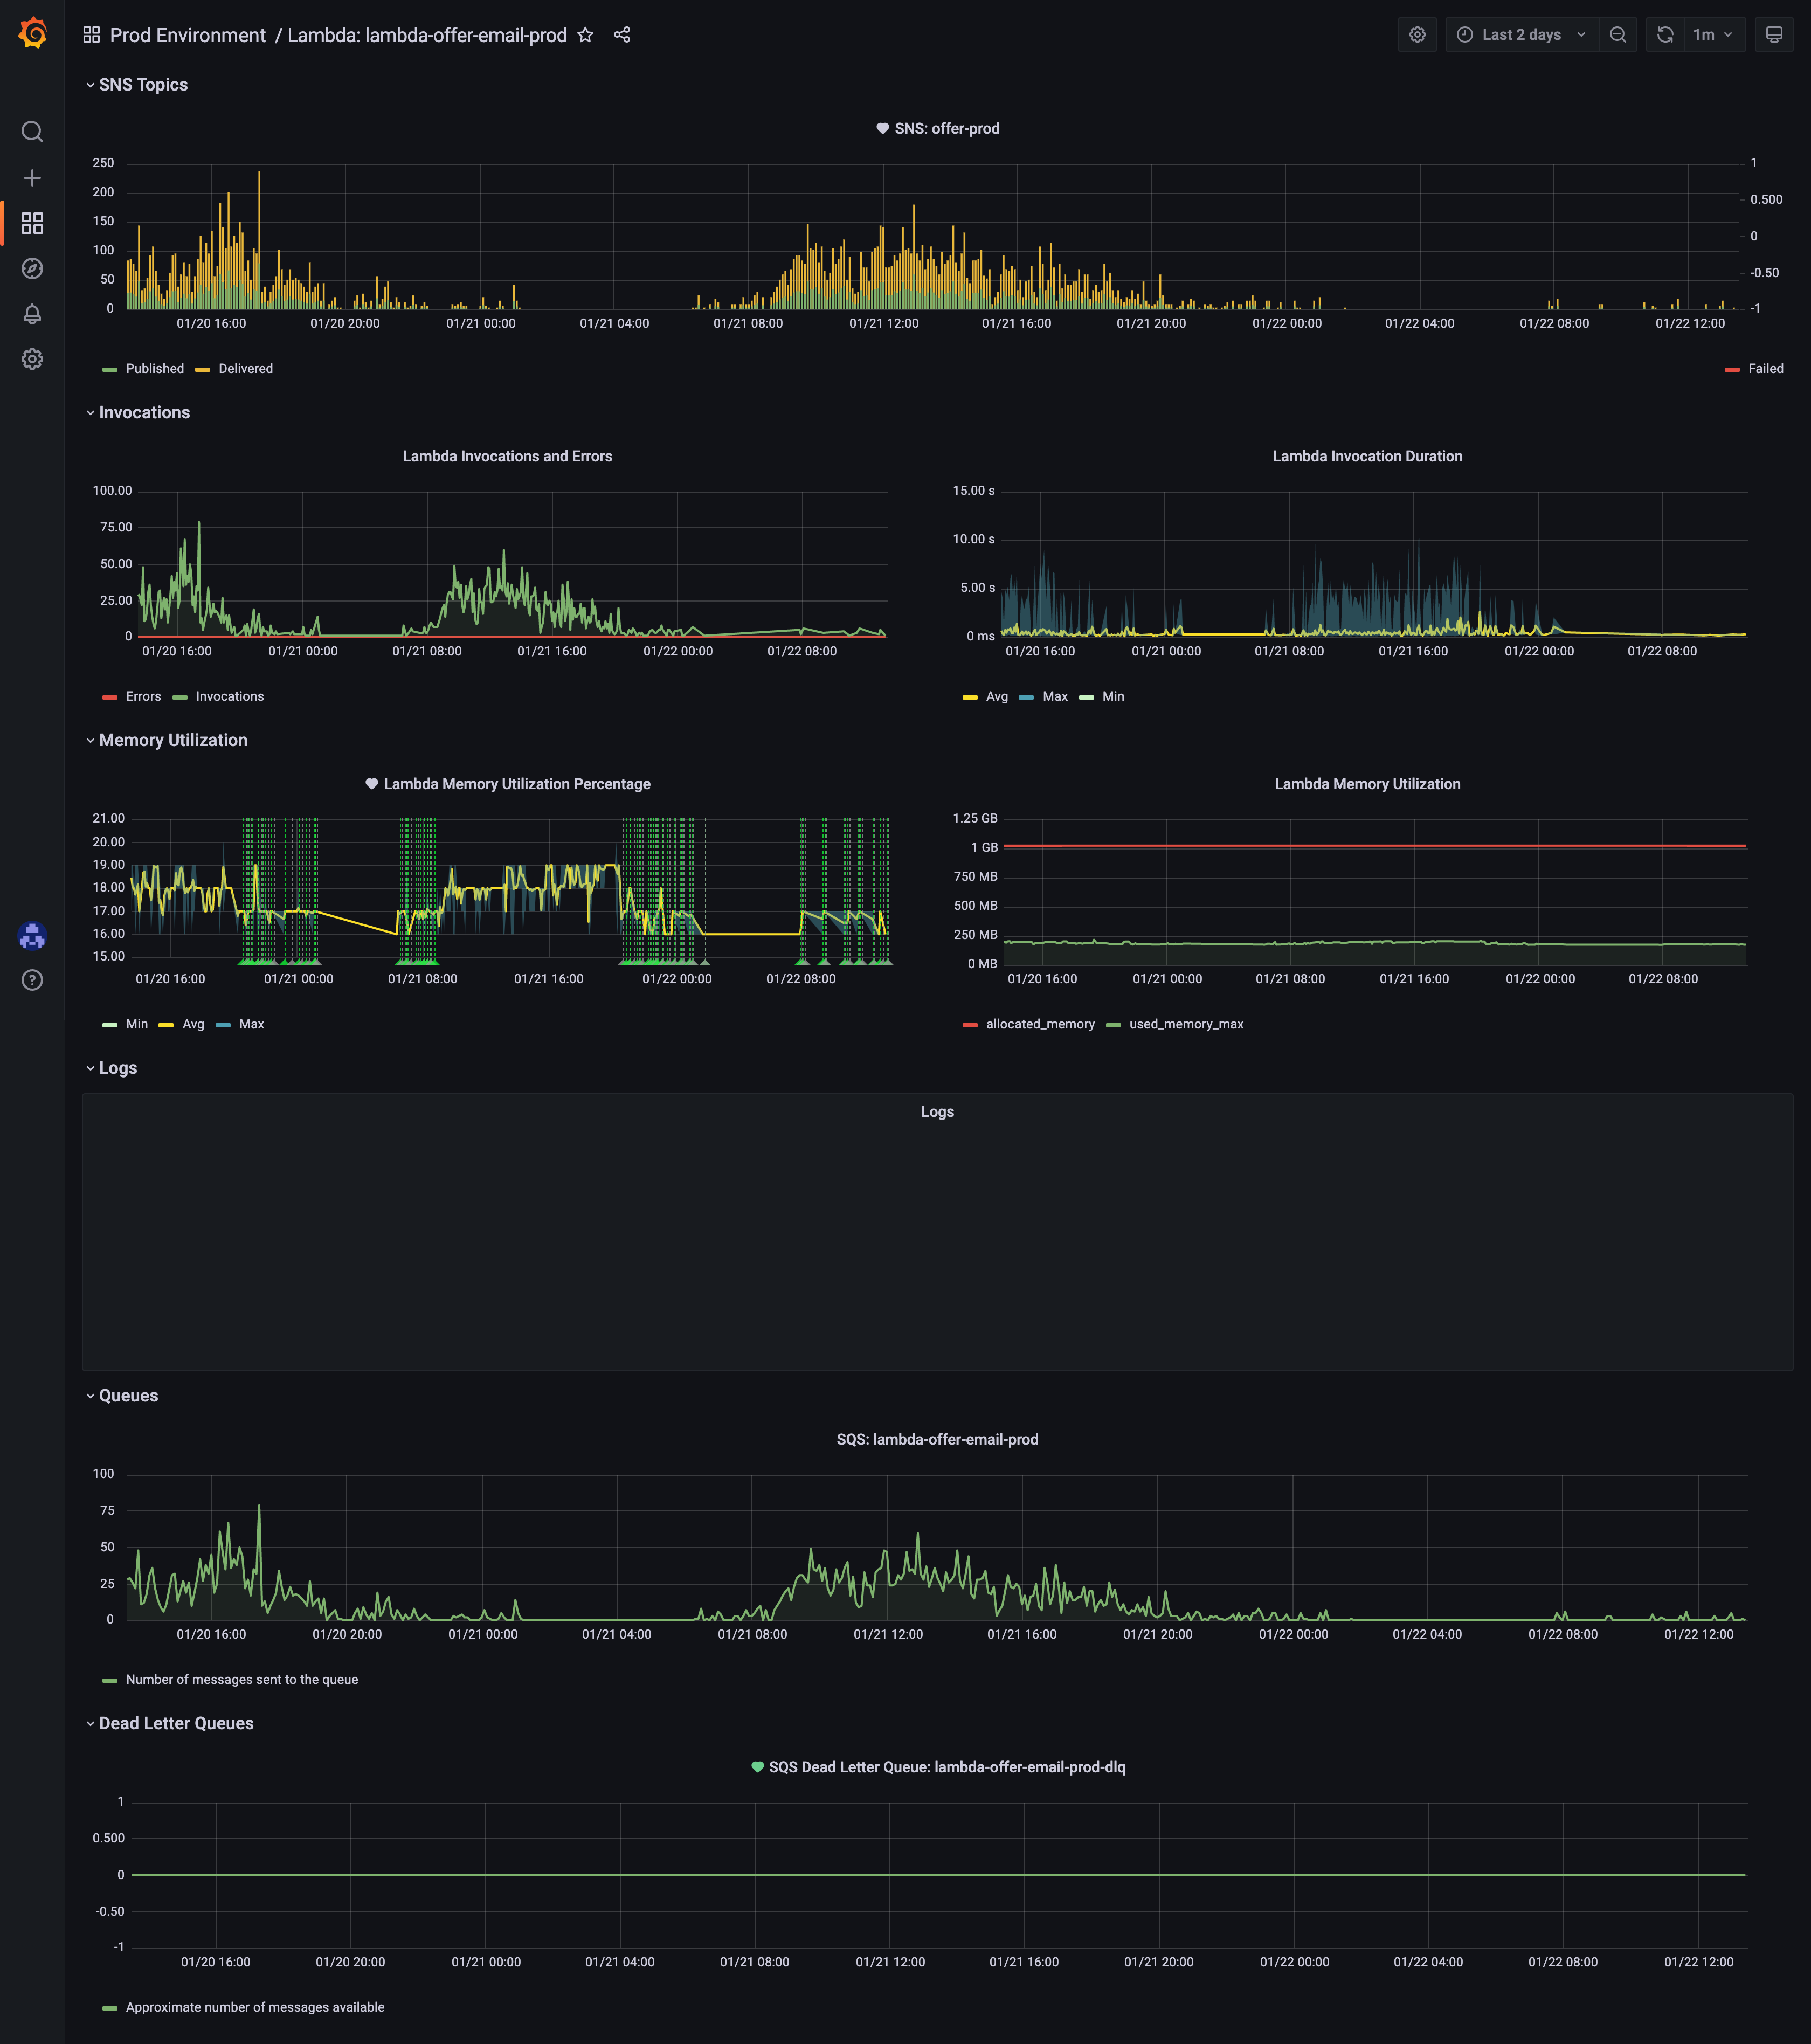Image resolution: width=1811 pixels, height=2044 pixels.
Task: Click the Failed legend color swatch
Action: (1732, 370)
